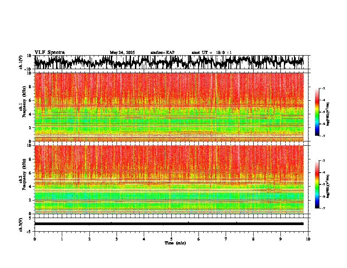Click the ch.2 'Frequency (kHz)' axis label
This screenshot has height=268, width=347.
click(25, 174)
